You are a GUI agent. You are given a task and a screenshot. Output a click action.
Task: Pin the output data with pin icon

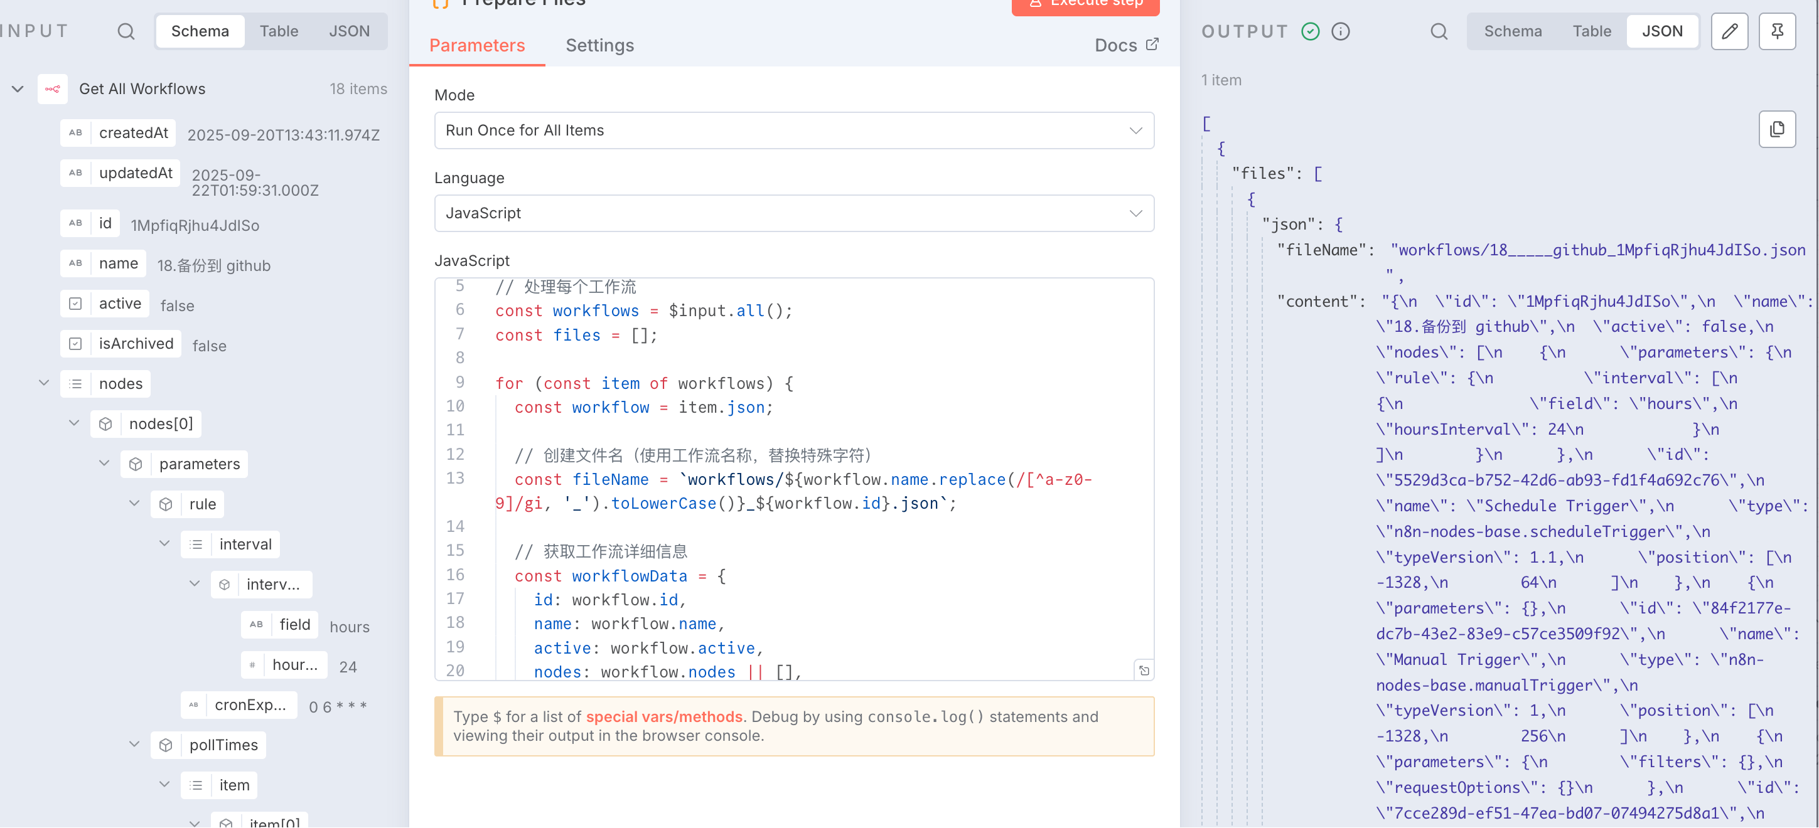[1776, 31]
